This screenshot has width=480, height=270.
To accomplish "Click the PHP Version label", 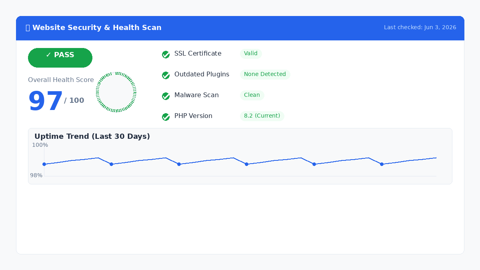I will [x=193, y=116].
